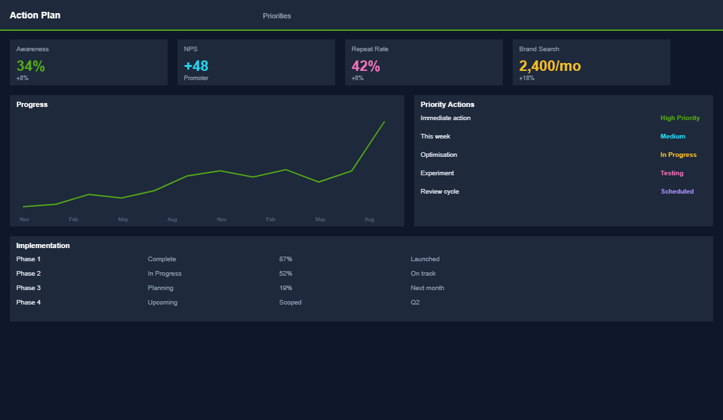Click the In Progress status for Optimisation

678,154
